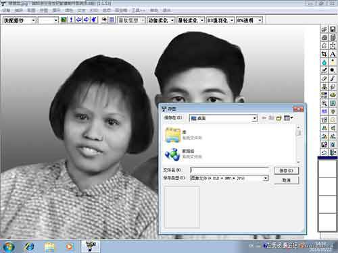Image resolution: width=338 pixels, height=253 pixels.
Task: Click the blue exclamation mark toolbar icon
Action: point(71,20)
